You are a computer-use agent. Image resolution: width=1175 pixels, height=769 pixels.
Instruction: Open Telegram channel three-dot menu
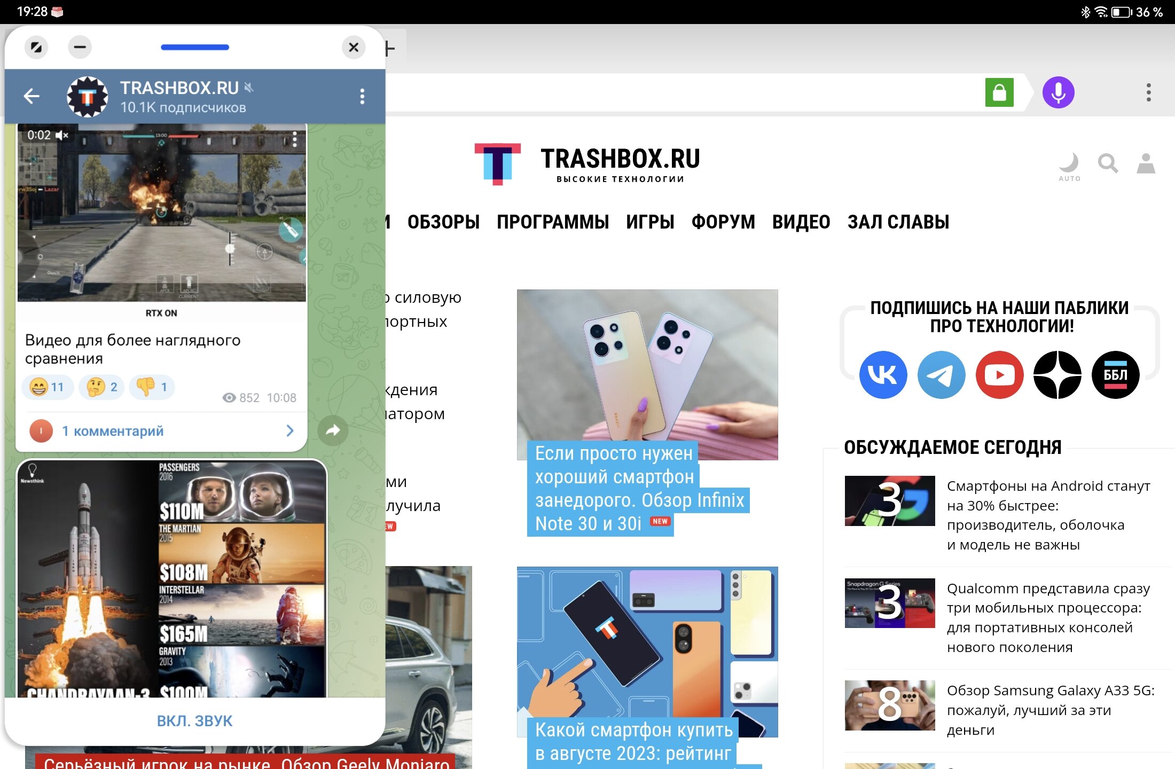363,97
